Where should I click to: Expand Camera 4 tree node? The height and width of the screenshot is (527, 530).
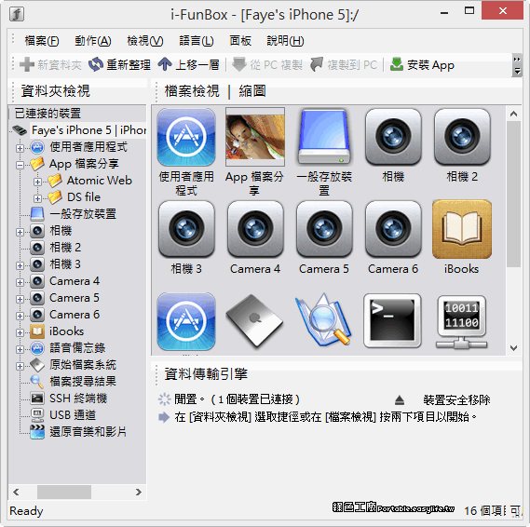20,282
